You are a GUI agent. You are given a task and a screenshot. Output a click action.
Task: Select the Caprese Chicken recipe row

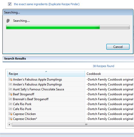(70, 114)
